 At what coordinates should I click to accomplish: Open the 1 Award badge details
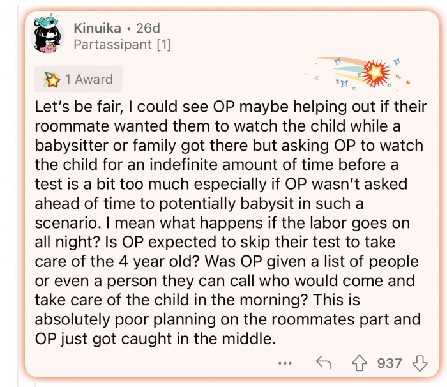click(x=78, y=80)
